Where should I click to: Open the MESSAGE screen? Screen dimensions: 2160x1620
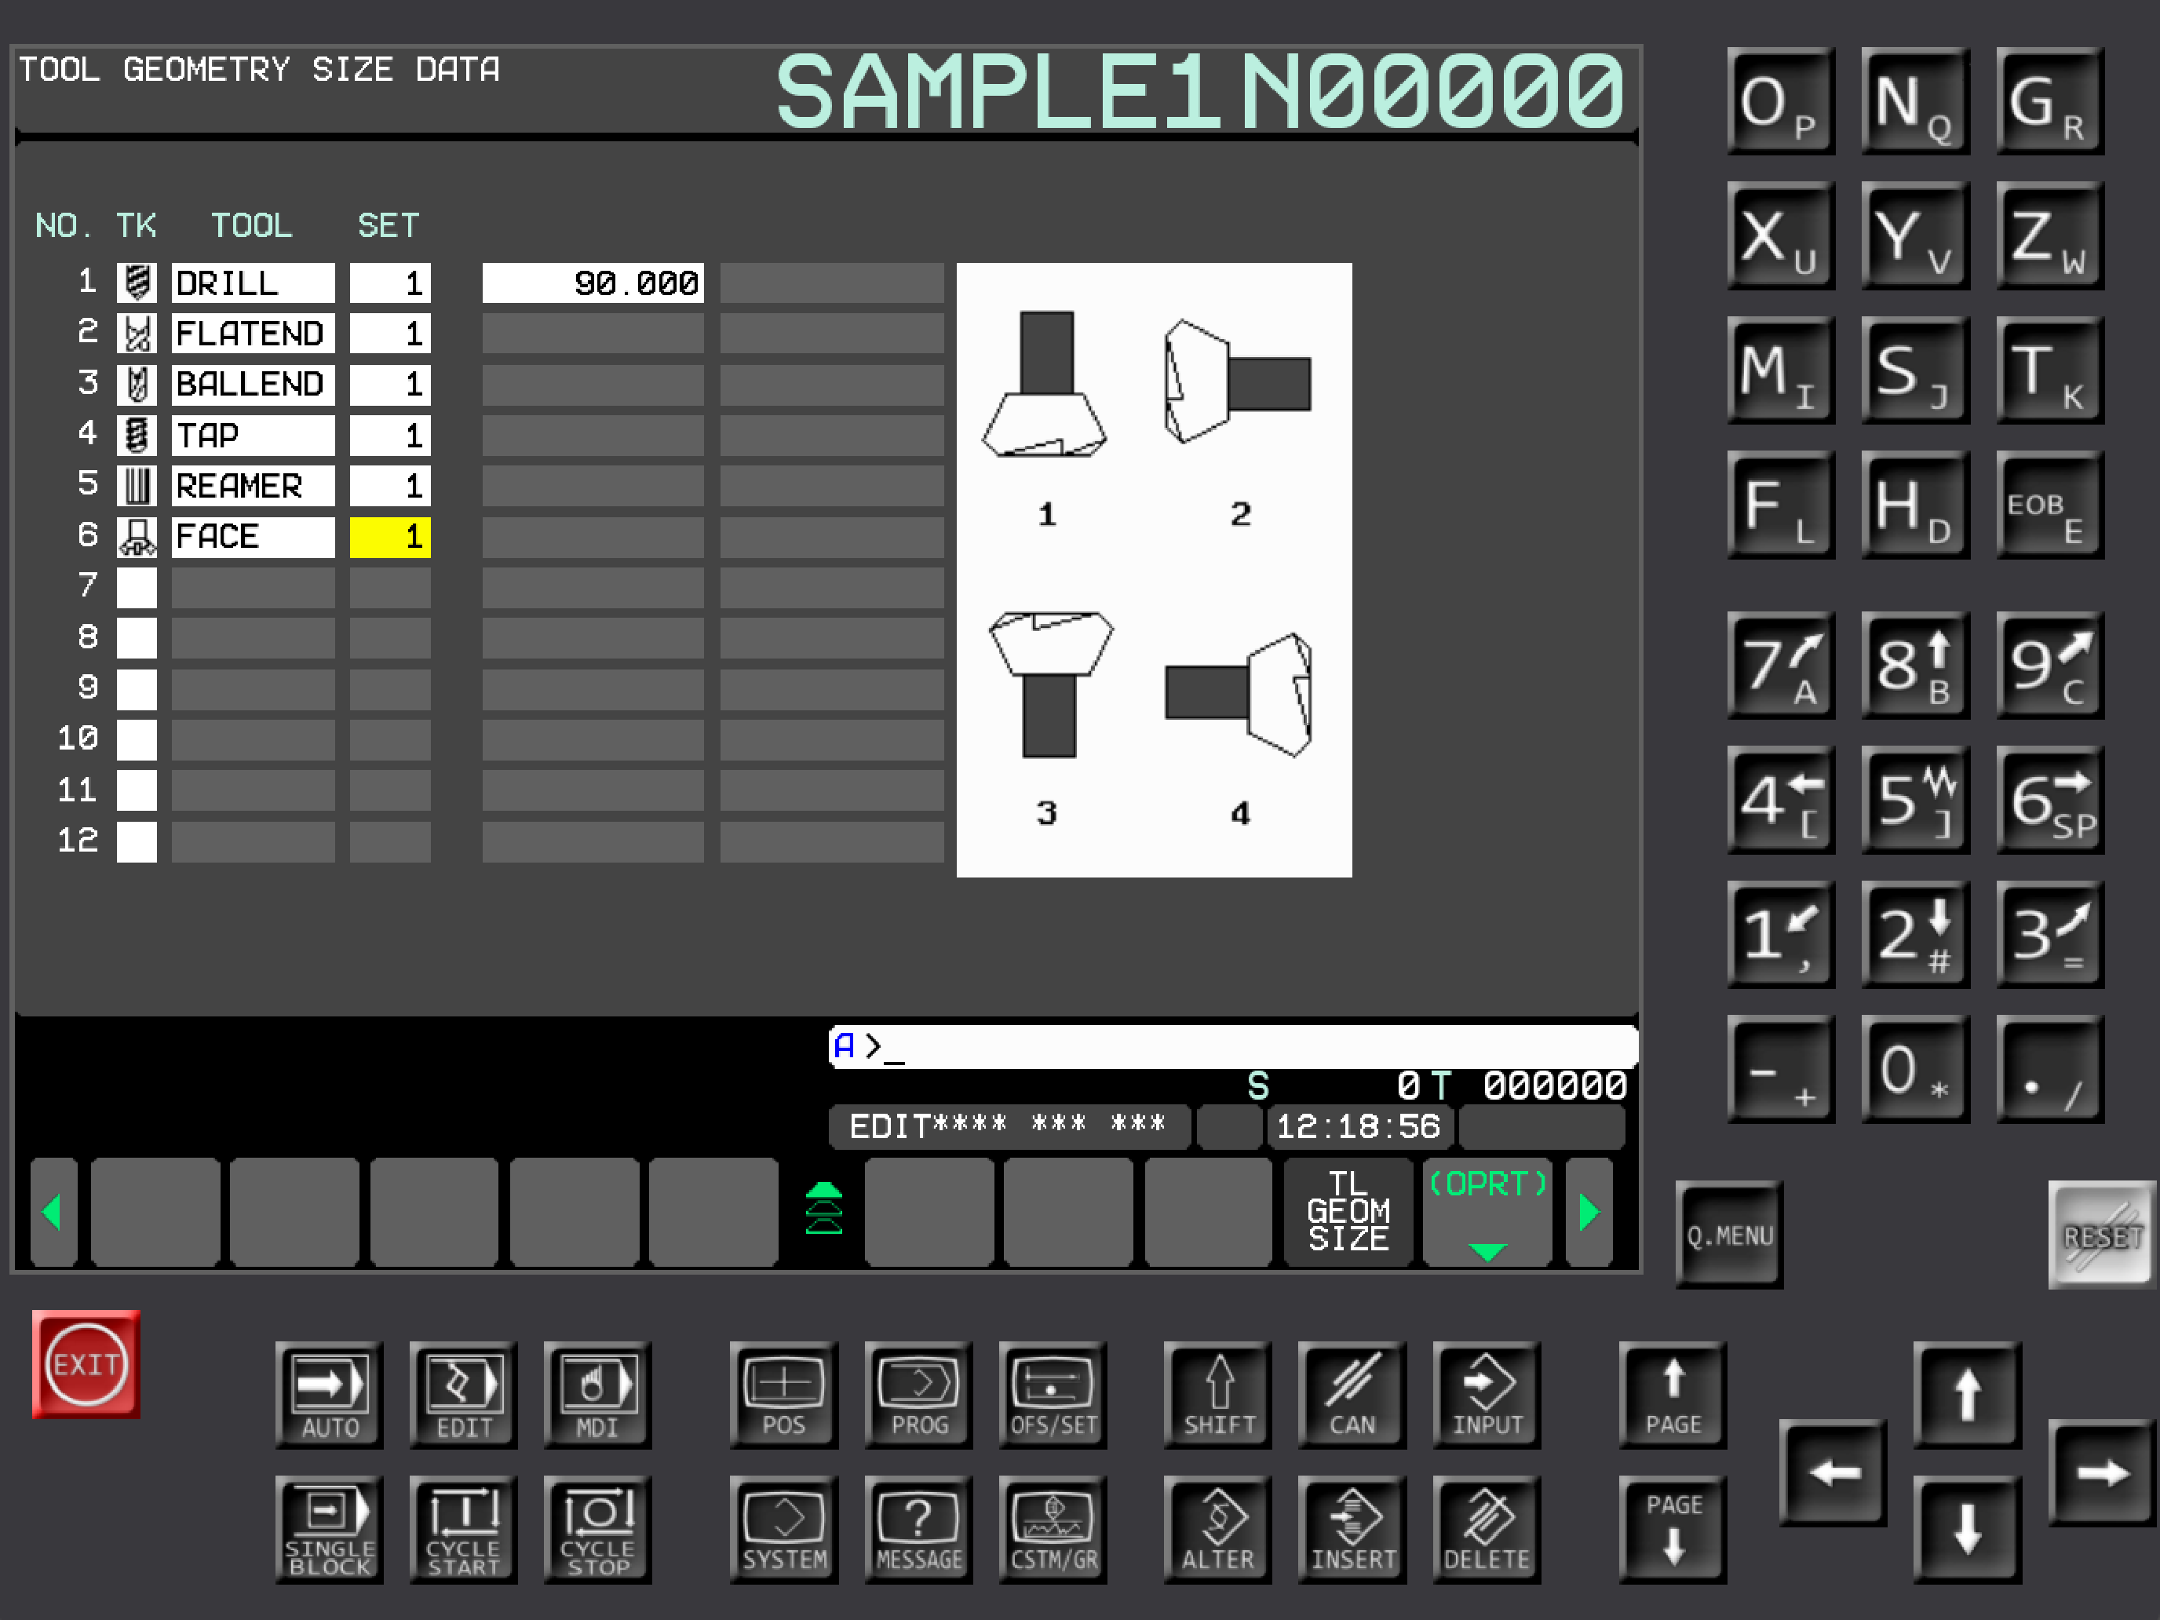(919, 1529)
